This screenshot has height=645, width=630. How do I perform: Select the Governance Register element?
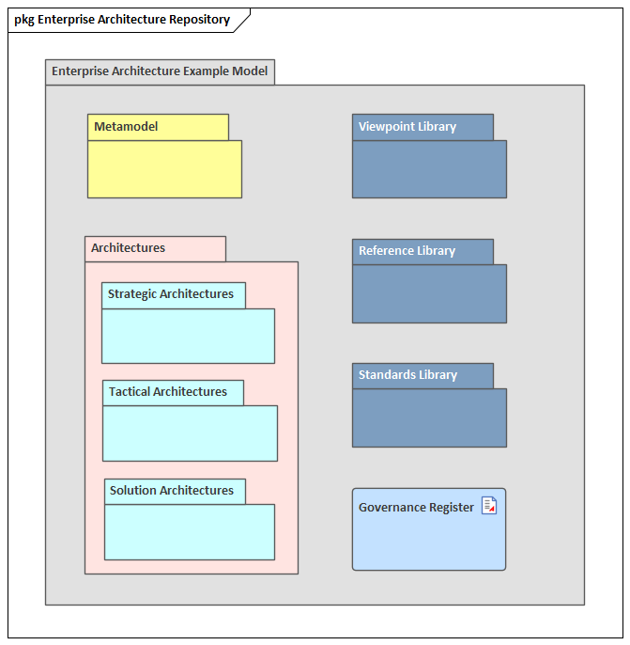[x=429, y=529]
